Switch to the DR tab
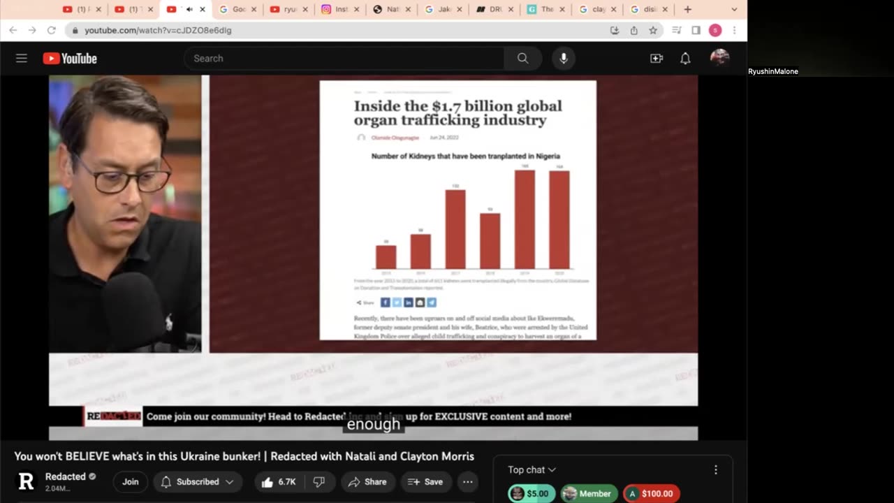This screenshot has width=894, height=503. [x=494, y=9]
